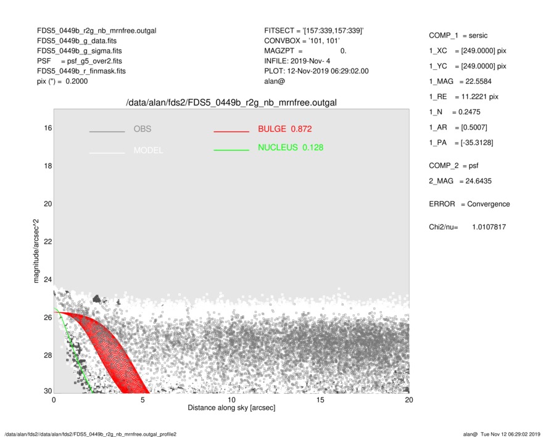
Task: Click the white MODEL legend line
Action: pyautogui.click(x=107, y=153)
